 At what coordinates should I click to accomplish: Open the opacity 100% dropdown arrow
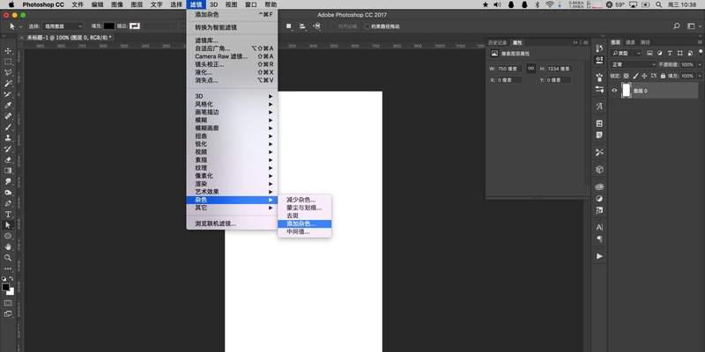[x=700, y=64]
